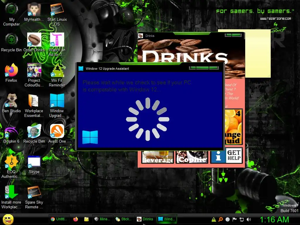The height and width of the screenshot is (225, 300).
Task: Click the round white face tray icon
Action: [x=227, y=219]
